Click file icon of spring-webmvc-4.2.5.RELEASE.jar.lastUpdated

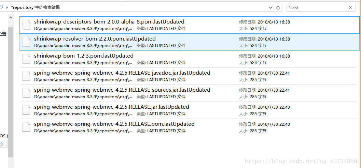point(26,110)
